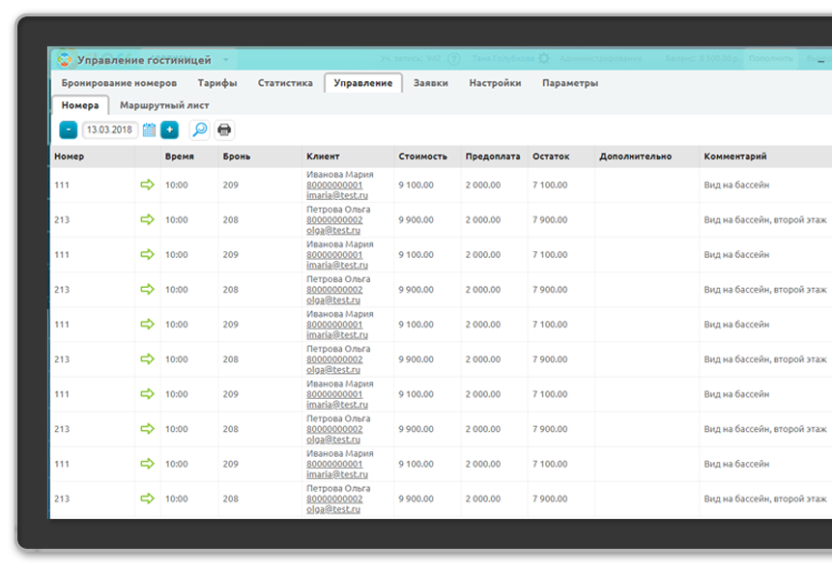
Task: Click the Стоимость column header
Action: pyautogui.click(x=422, y=156)
